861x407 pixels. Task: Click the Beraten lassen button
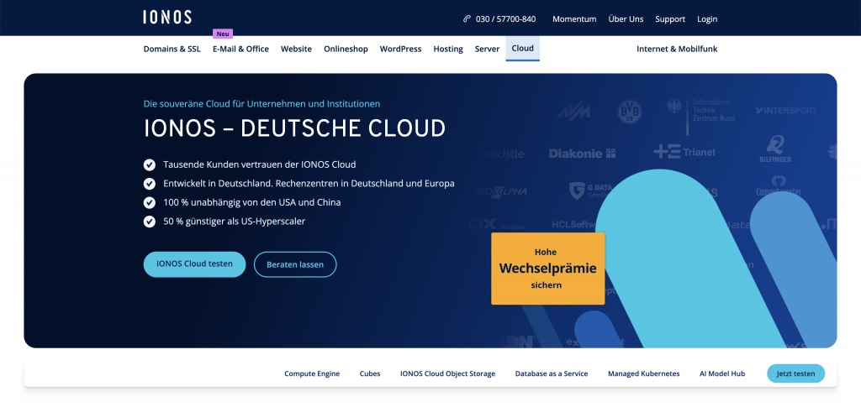pyautogui.click(x=295, y=264)
